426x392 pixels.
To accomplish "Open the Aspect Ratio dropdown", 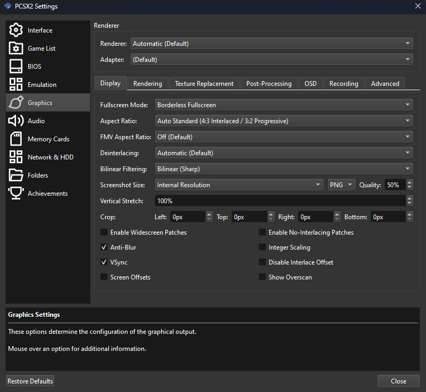I will tap(284, 121).
